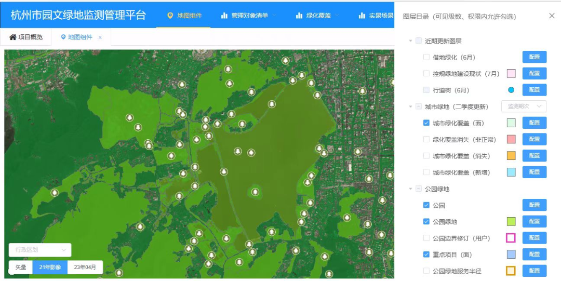Collapse the 近期更新图层 tree group
Screen dimensions: 561x281
click(411, 41)
